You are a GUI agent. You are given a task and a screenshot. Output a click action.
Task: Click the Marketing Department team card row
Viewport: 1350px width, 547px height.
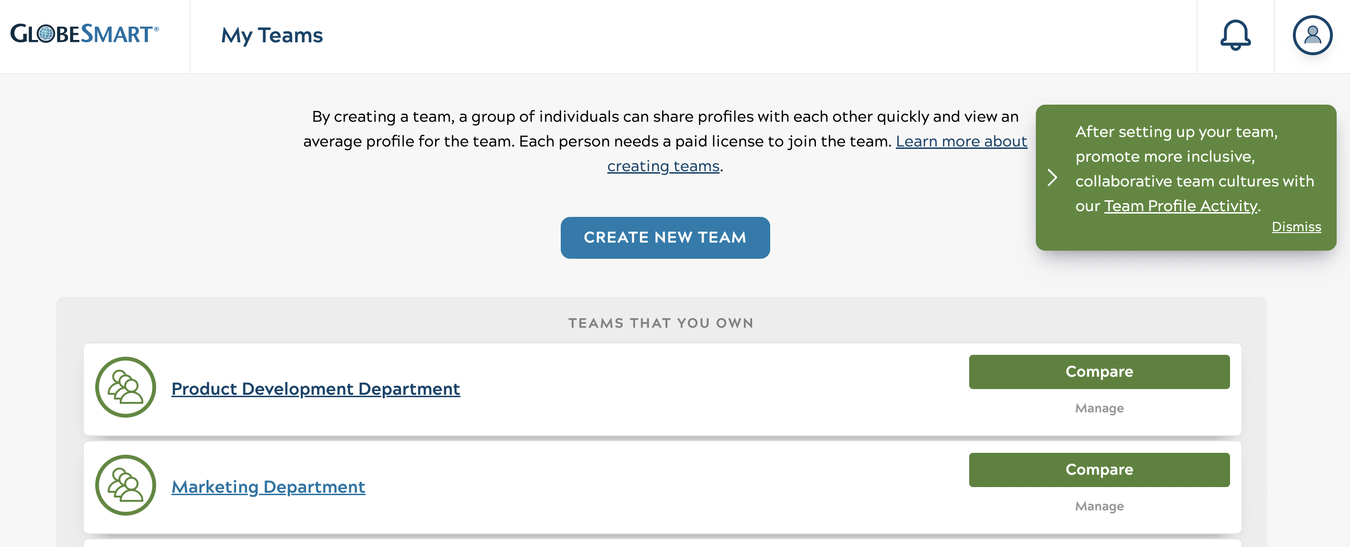click(x=663, y=488)
